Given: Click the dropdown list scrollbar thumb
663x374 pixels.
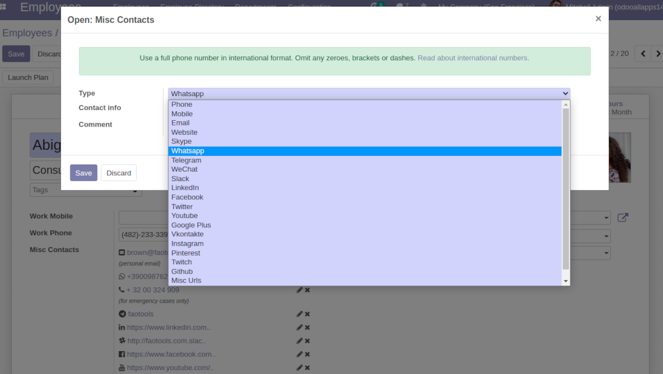Looking at the screenshot, I should 566,189.
